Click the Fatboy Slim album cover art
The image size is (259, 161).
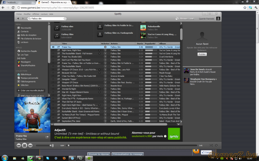[33, 115]
